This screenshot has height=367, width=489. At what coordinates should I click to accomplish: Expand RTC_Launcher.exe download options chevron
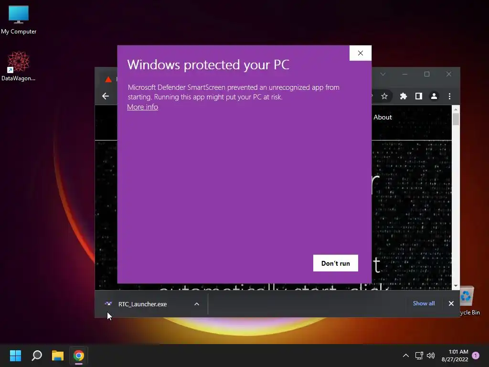coord(197,304)
